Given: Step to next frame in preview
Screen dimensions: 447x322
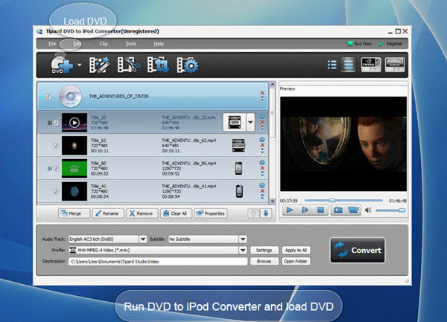Looking at the screenshot, I should coord(305,210).
